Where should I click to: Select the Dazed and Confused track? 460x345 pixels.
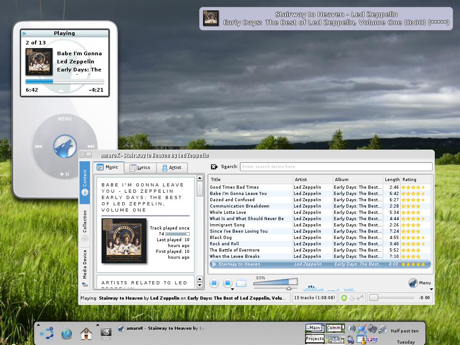coord(320,200)
